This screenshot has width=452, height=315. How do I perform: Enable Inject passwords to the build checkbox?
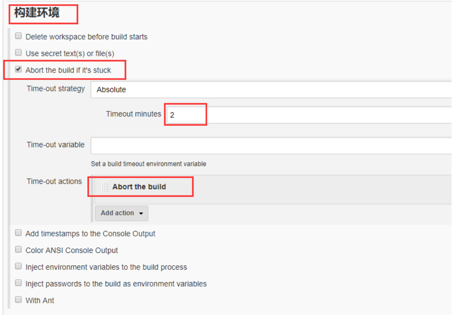coord(19,283)
